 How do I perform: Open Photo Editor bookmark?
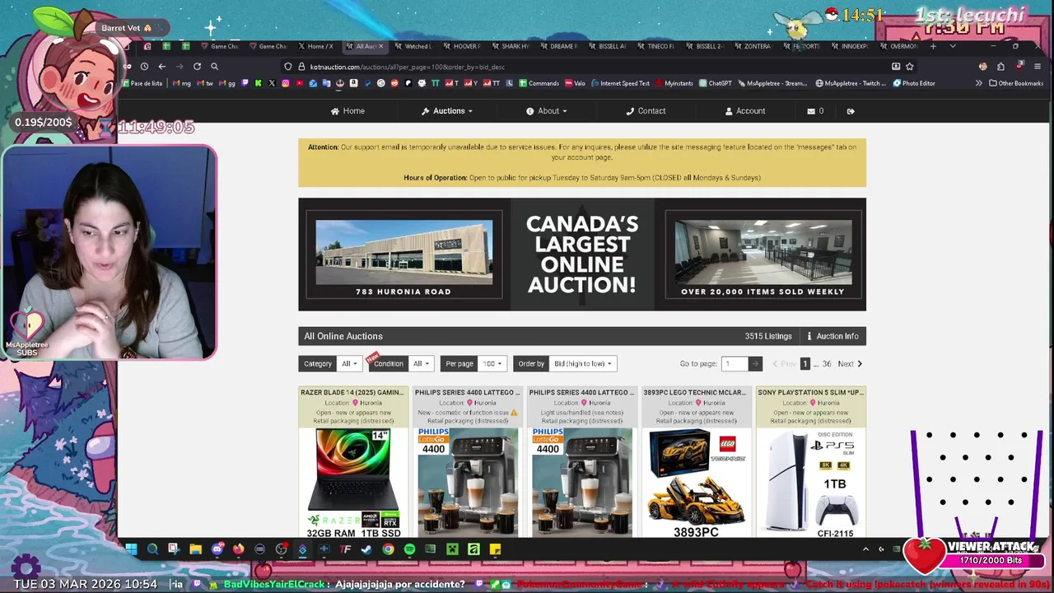coord(914,83)
